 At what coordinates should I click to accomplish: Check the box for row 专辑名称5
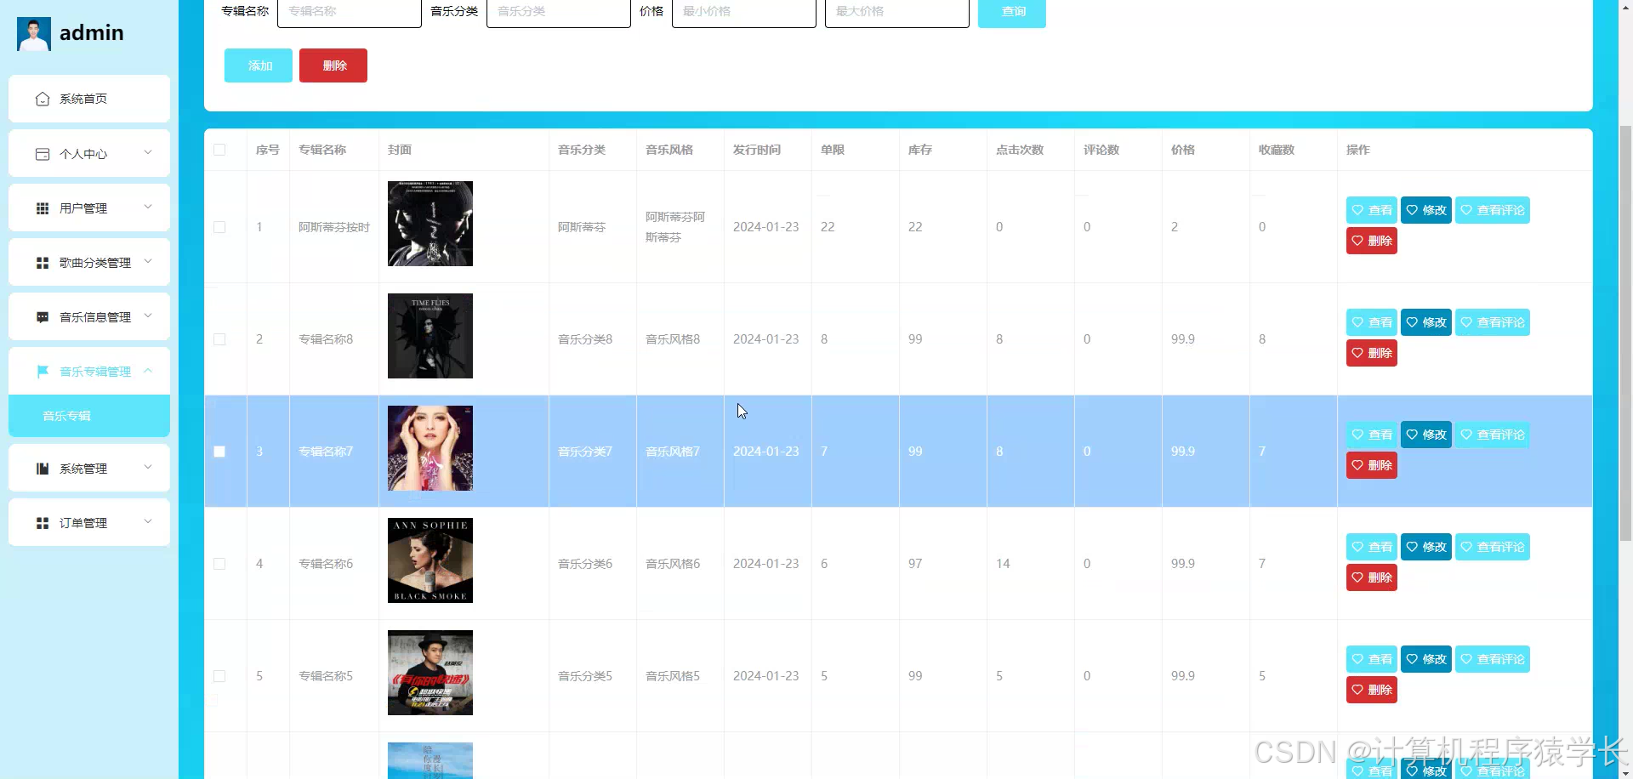(219, 676)
